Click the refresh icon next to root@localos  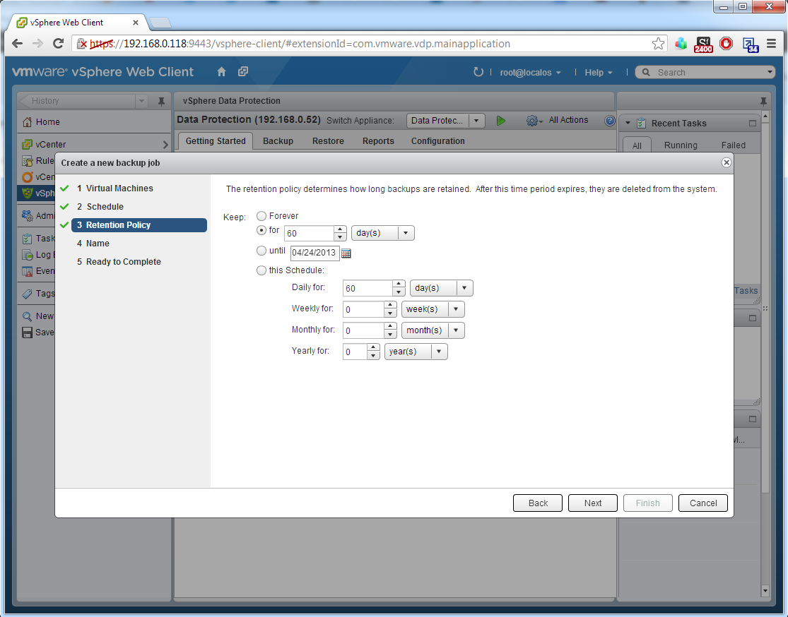478,72
